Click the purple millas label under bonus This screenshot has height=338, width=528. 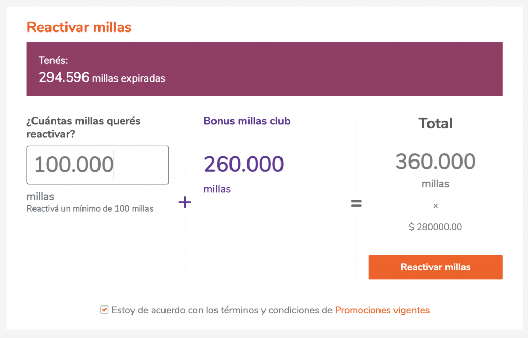click(x=217, y=189)
